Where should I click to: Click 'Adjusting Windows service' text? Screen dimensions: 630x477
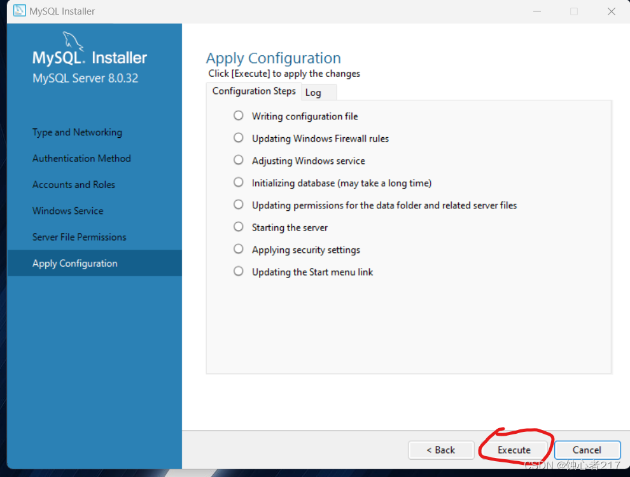(x=308, y=161)
